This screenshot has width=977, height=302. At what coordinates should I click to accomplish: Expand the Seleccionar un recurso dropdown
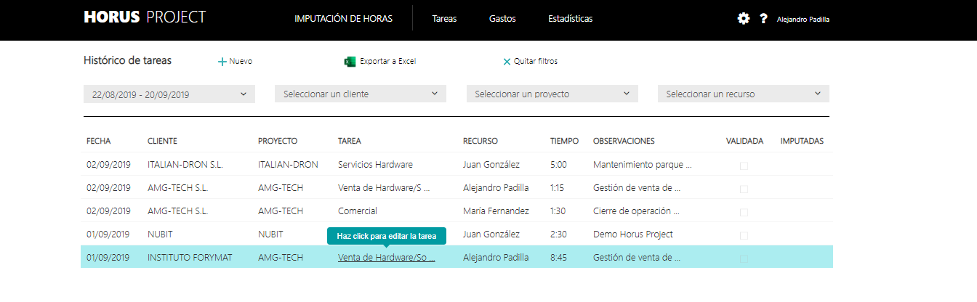[x=743, y=94]
